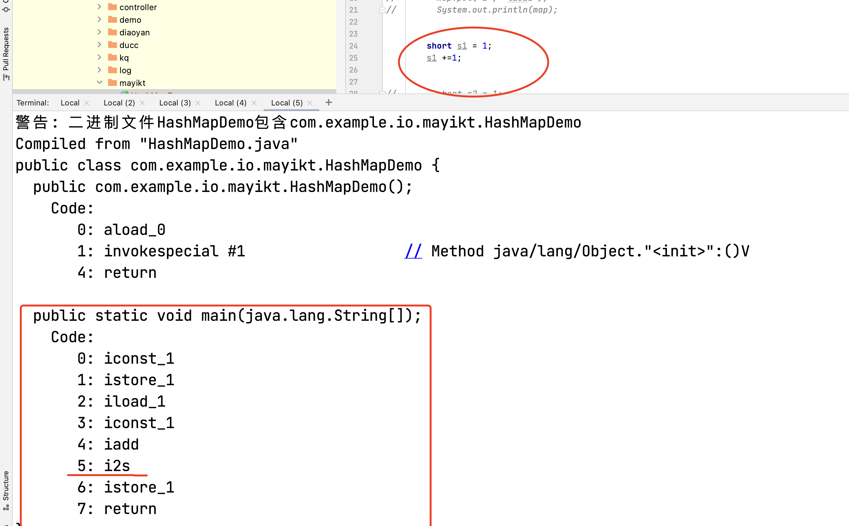The image size is (849, 526).
Task: Click the '2: iload_1' bytecode line
Action: pyautogui.click(x=121, y=402)
